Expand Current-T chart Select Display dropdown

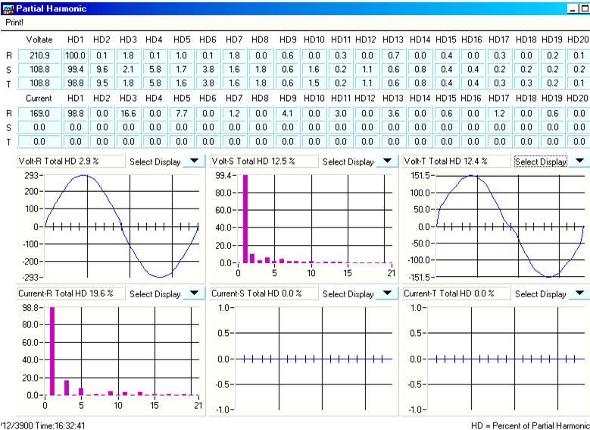point(580,293)
